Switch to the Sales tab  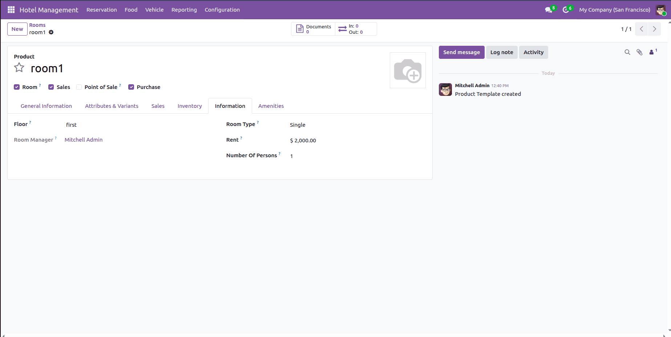coord(158,106)
